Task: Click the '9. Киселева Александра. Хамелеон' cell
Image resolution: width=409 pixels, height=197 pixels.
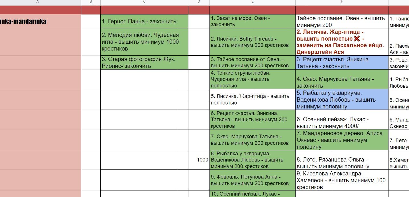Action: point(341,180)
